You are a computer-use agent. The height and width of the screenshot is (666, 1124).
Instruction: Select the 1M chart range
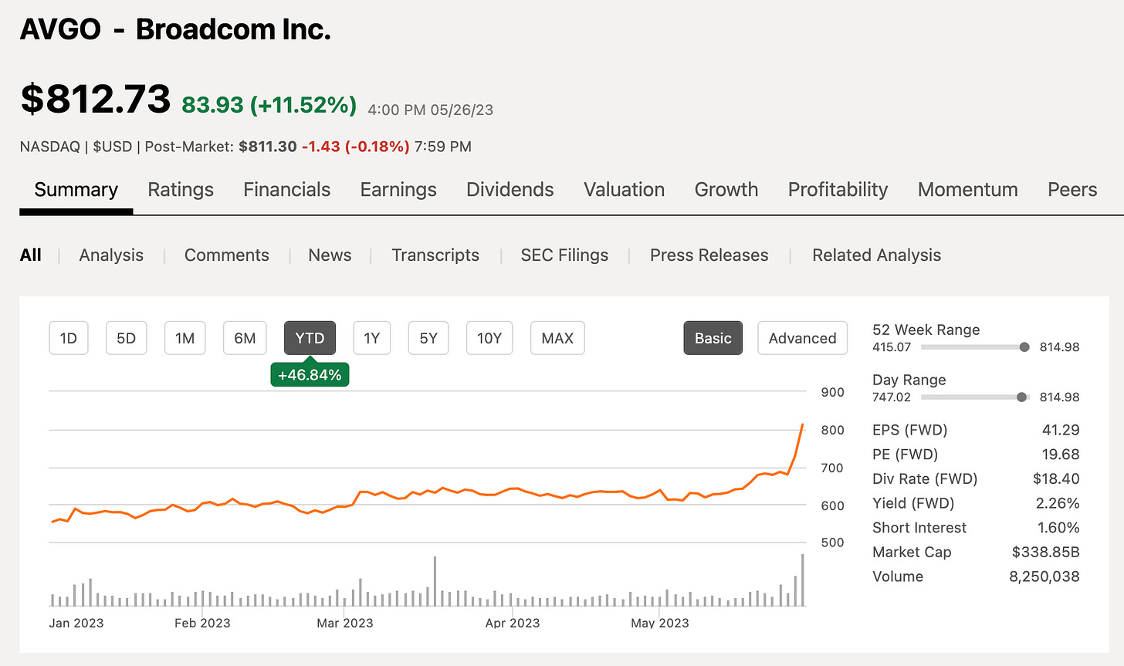pyautogui.click(x=185, y=338)
